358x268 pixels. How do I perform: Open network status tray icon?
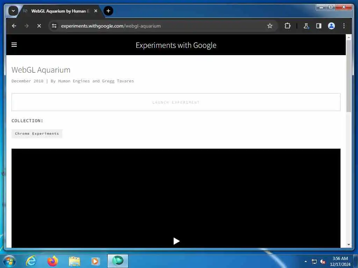pos(314,262)
